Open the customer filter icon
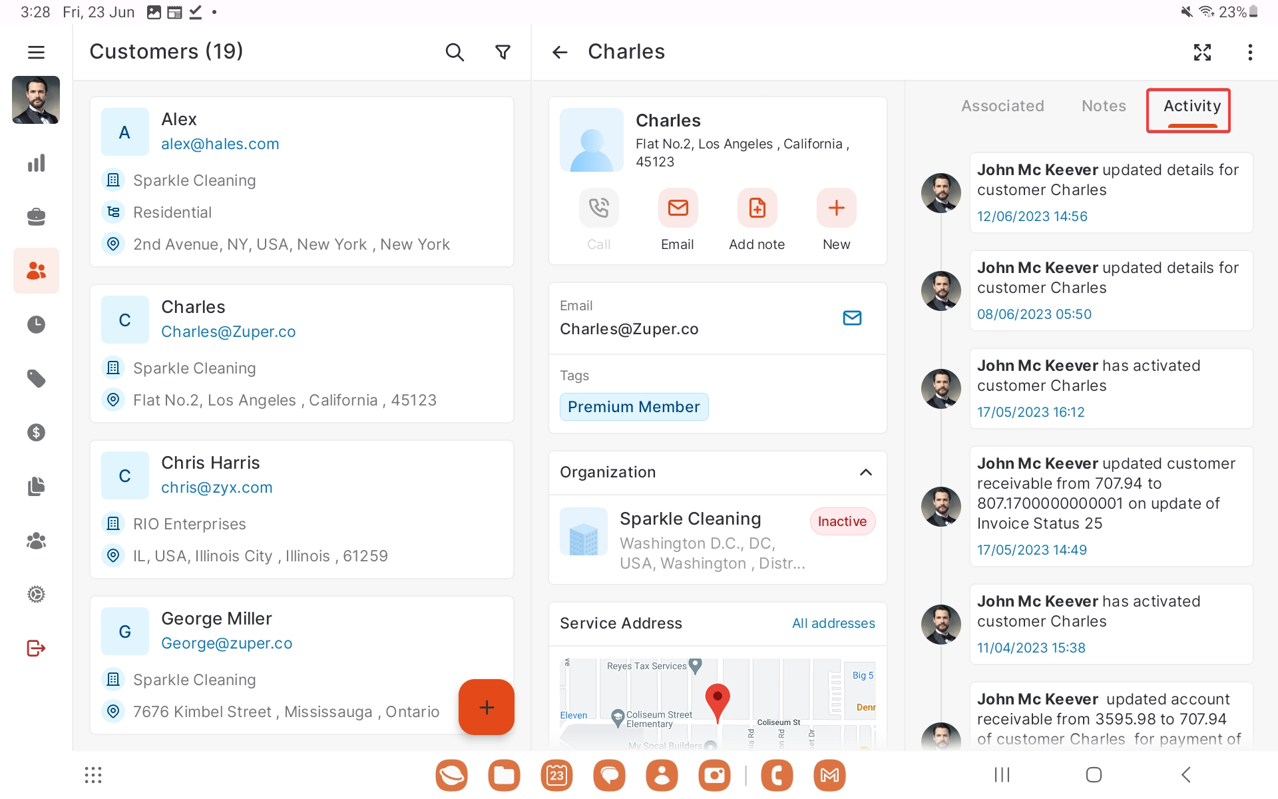The width and height of the screenshot is (1278, 799). pyautogui.click(x=503, y=52)
